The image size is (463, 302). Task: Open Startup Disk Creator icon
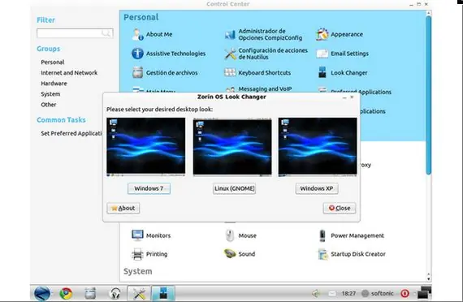pyautogui.click(x=322, y=254)
